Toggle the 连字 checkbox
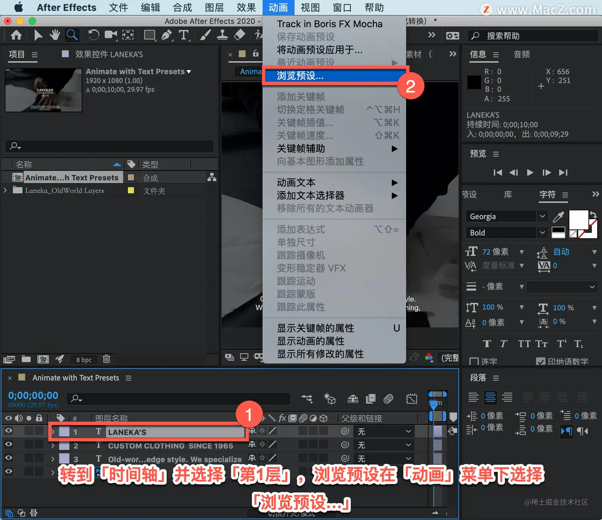Image resolution: width=602 pixels, height=520 pixels. (x=474, y=361)
